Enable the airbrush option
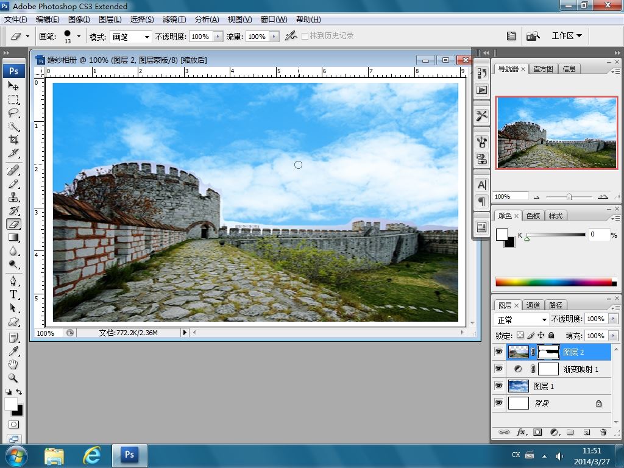The height and width of the screenshot is (468, 624). tap(291, 36)
